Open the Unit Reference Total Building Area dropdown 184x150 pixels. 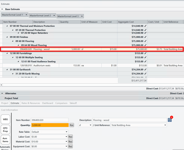139,125
